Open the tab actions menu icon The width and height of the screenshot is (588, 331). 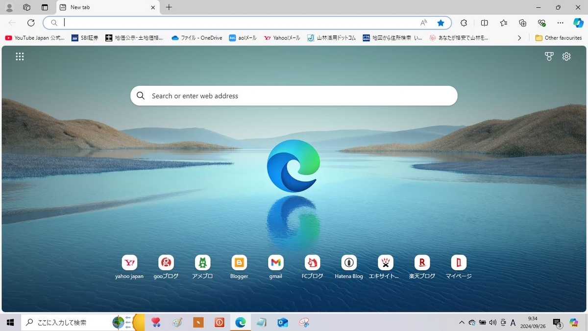pyautogui.click(x=45, y=7)
